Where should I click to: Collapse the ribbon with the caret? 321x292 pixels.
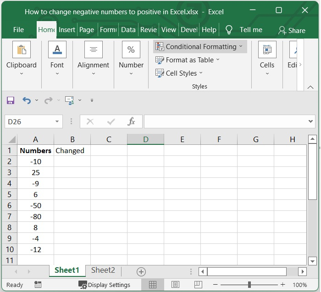310,88
